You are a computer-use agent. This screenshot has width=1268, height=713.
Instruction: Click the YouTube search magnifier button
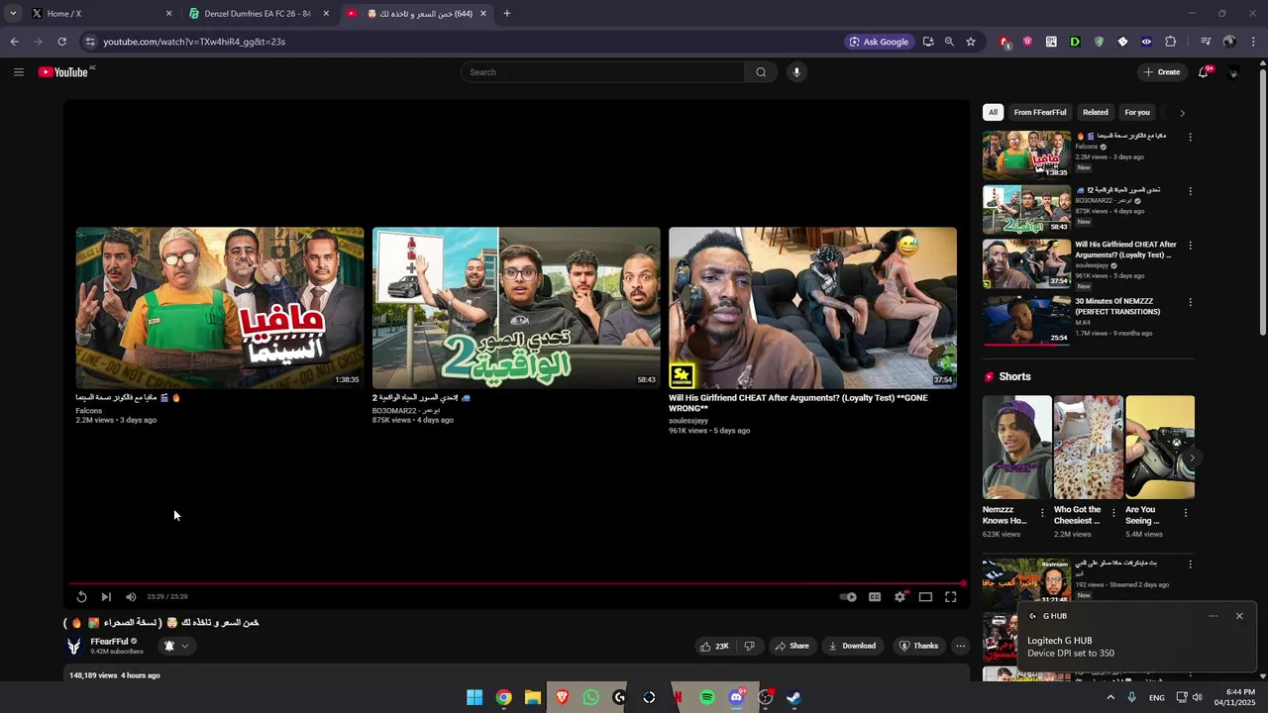pyautogui.click(x=761, y=72)
